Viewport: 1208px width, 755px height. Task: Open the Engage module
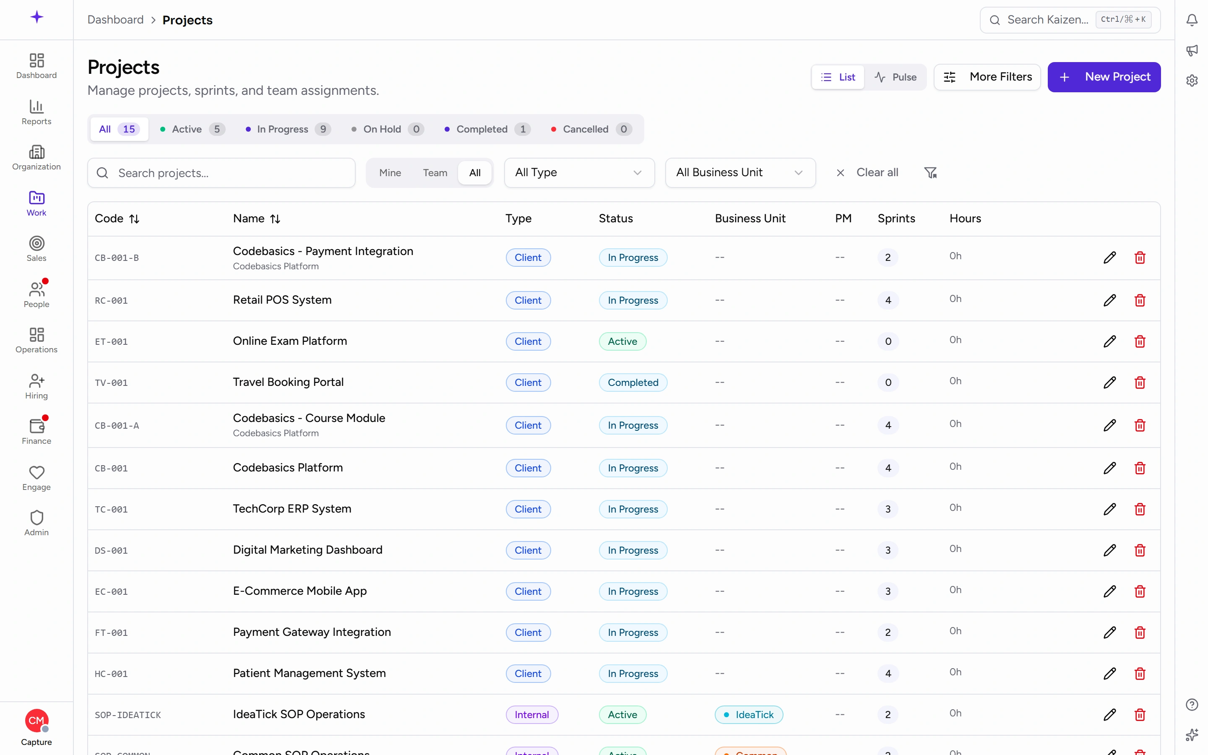pyautogui.click(x=36, y=477)
